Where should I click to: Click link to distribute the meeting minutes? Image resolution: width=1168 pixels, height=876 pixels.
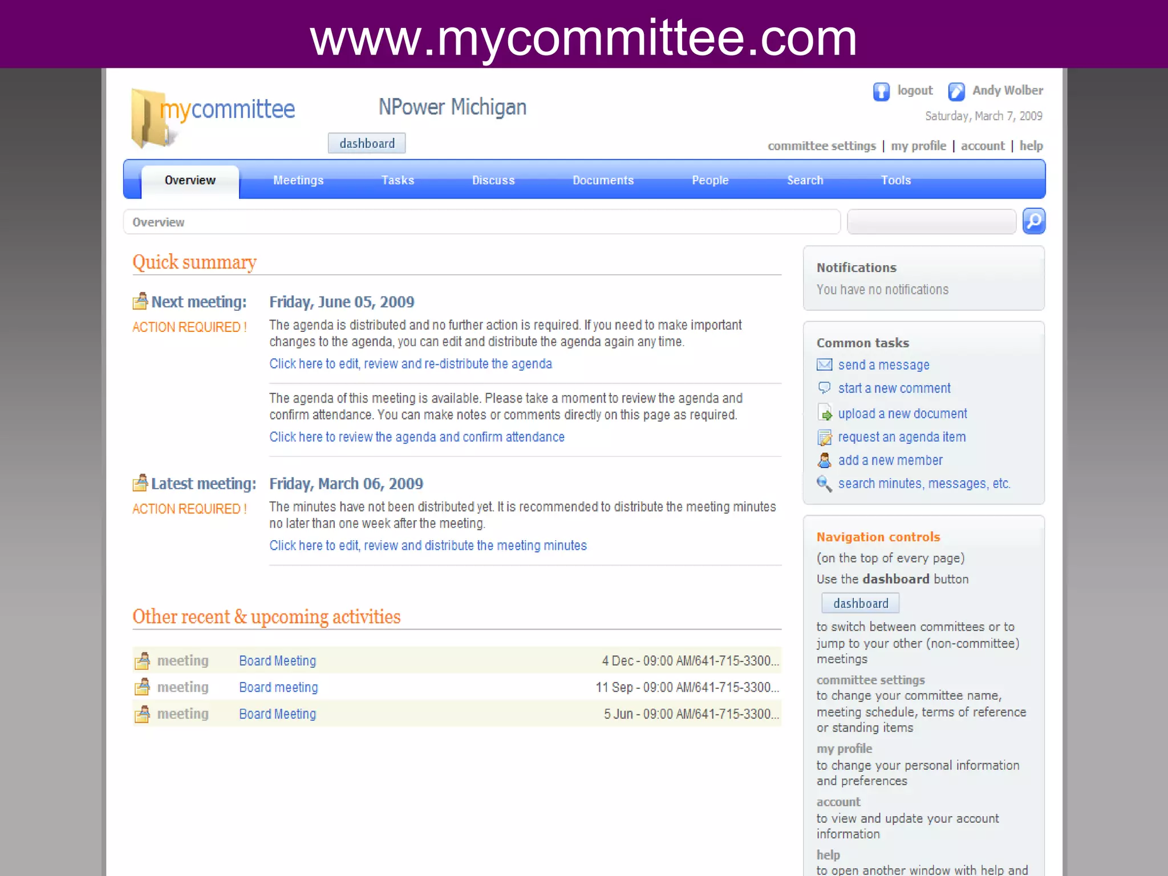click(428, 545)
